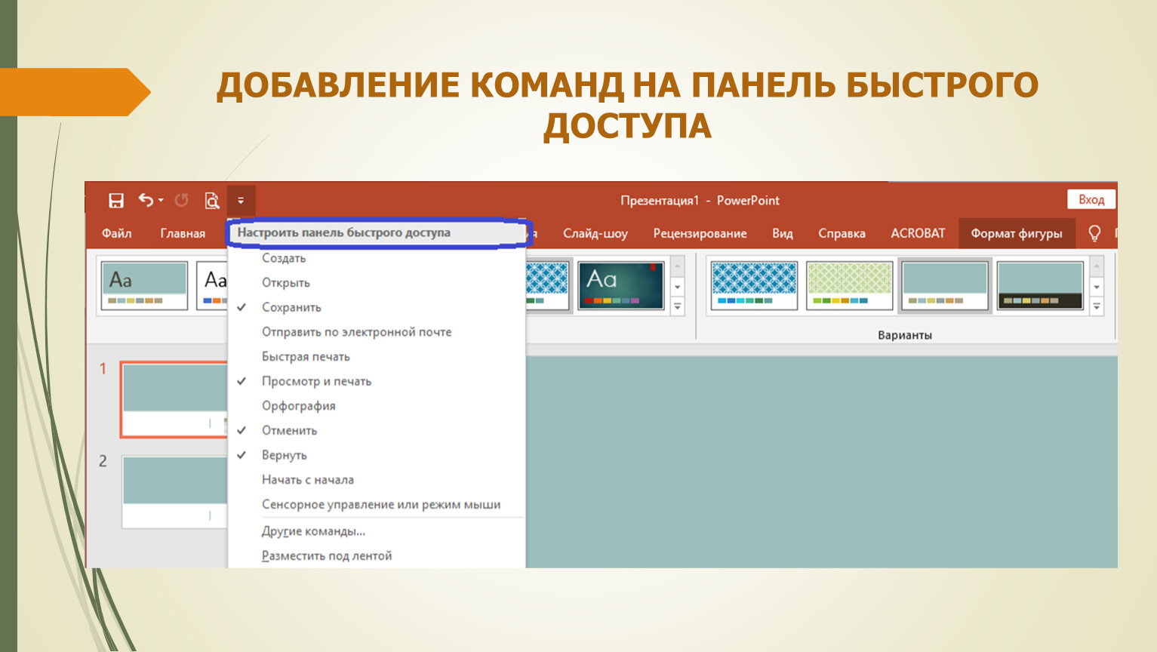Image resolution: width=1157 pixels, height=652 pixels.
Task: Expand the Variants gallery more arrow
Action: point(1097,306)
